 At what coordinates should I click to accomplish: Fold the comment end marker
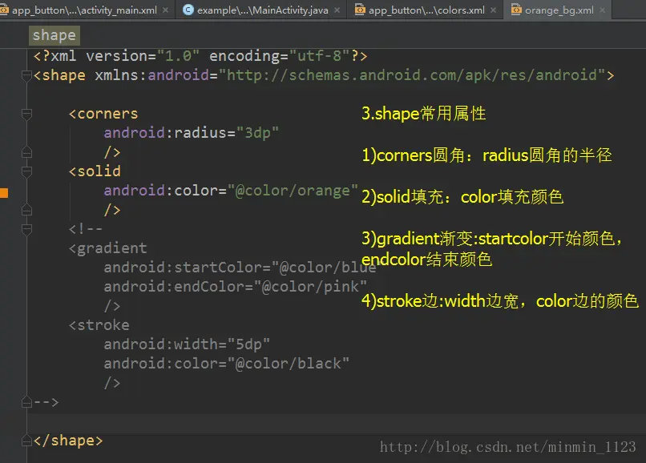pos(26,402)
